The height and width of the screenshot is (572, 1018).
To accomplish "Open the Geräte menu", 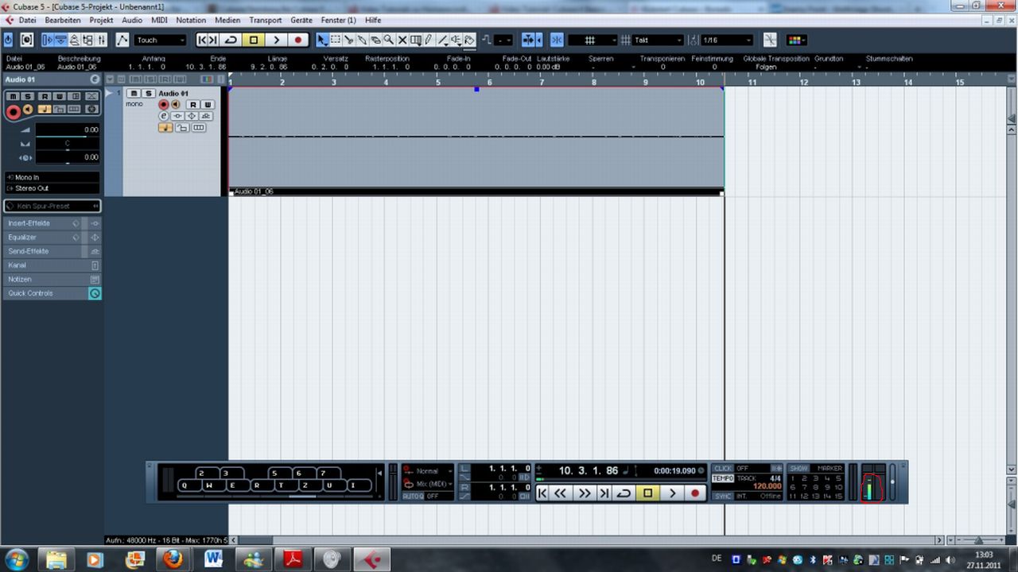I will click(301, 20).
